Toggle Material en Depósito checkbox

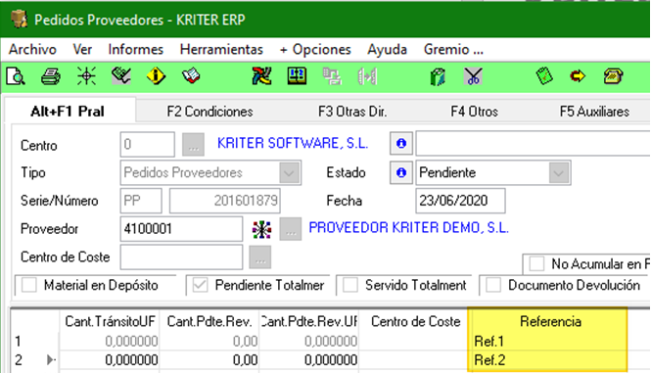tap(29, 285)
